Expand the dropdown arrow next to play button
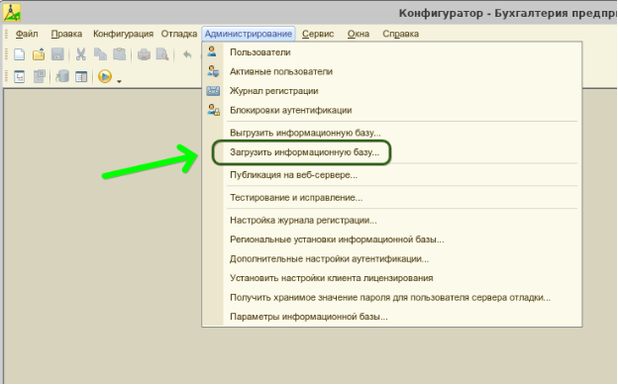This screenshot has width=618, height=385. coord(119,81)
